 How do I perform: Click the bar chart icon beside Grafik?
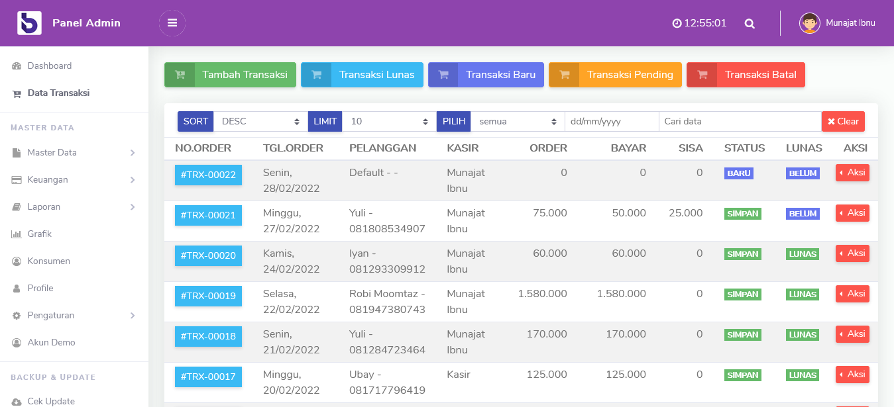pyautogui.click(x=17, y=234)
